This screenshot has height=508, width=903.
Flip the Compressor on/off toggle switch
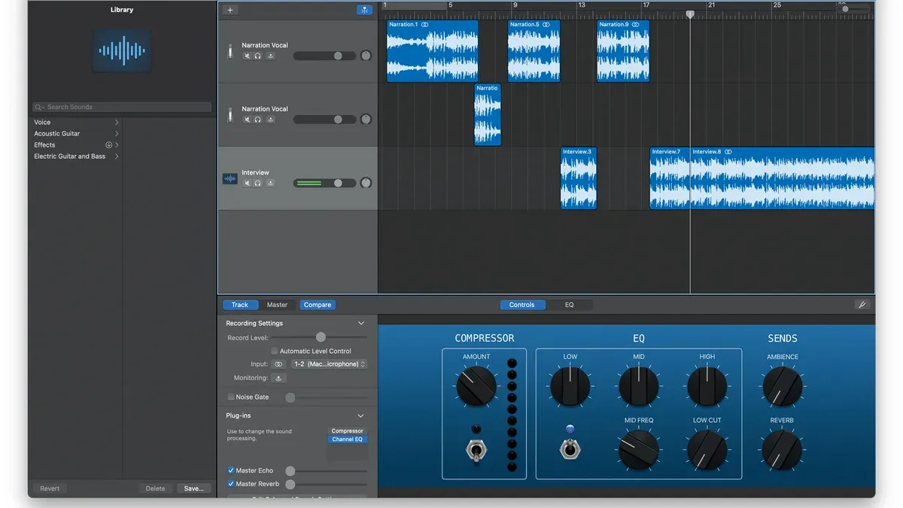(x=476, y=450)
